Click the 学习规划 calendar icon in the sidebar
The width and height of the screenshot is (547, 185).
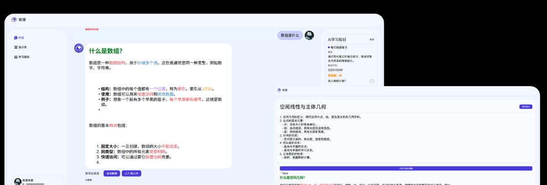coord(15,57)
